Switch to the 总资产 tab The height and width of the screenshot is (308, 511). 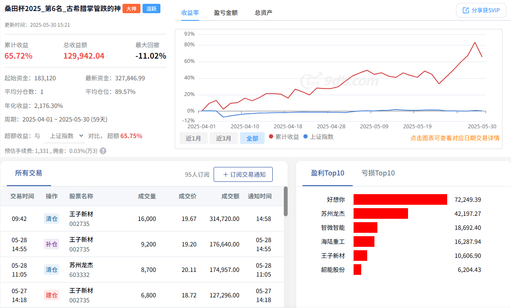point(263,12)
